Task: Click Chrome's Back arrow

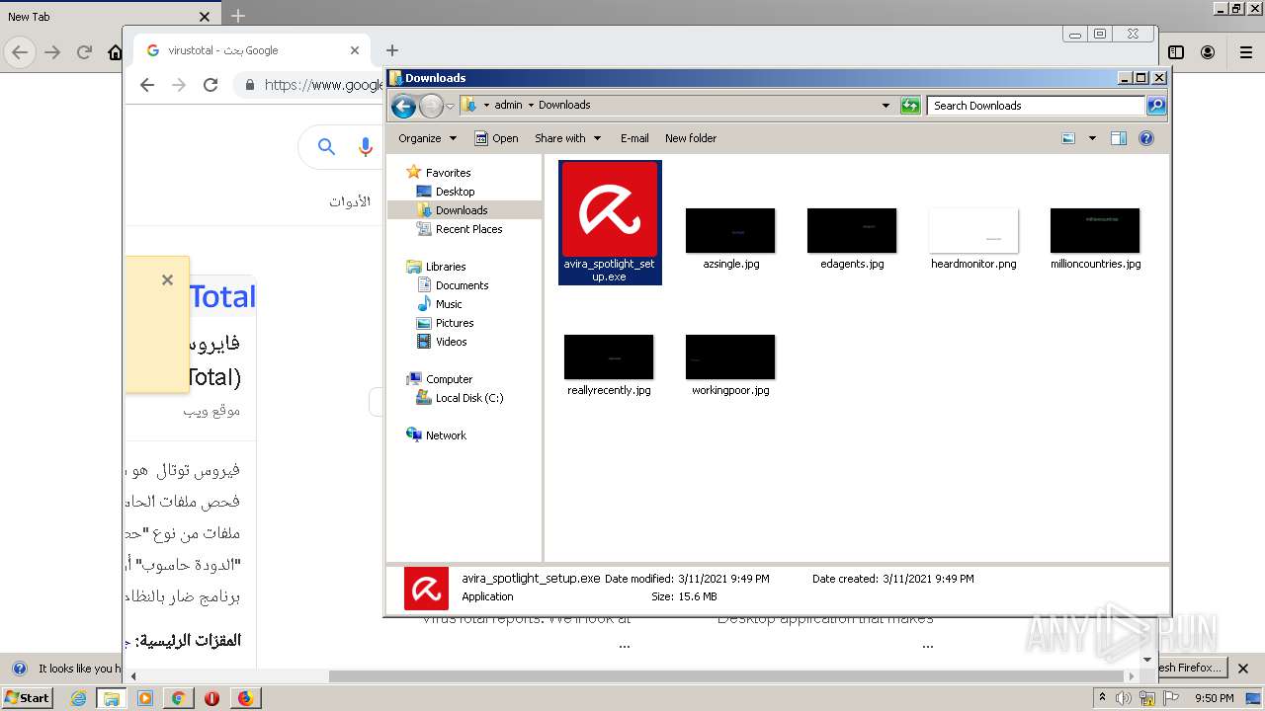Action: tap(147, 85)
